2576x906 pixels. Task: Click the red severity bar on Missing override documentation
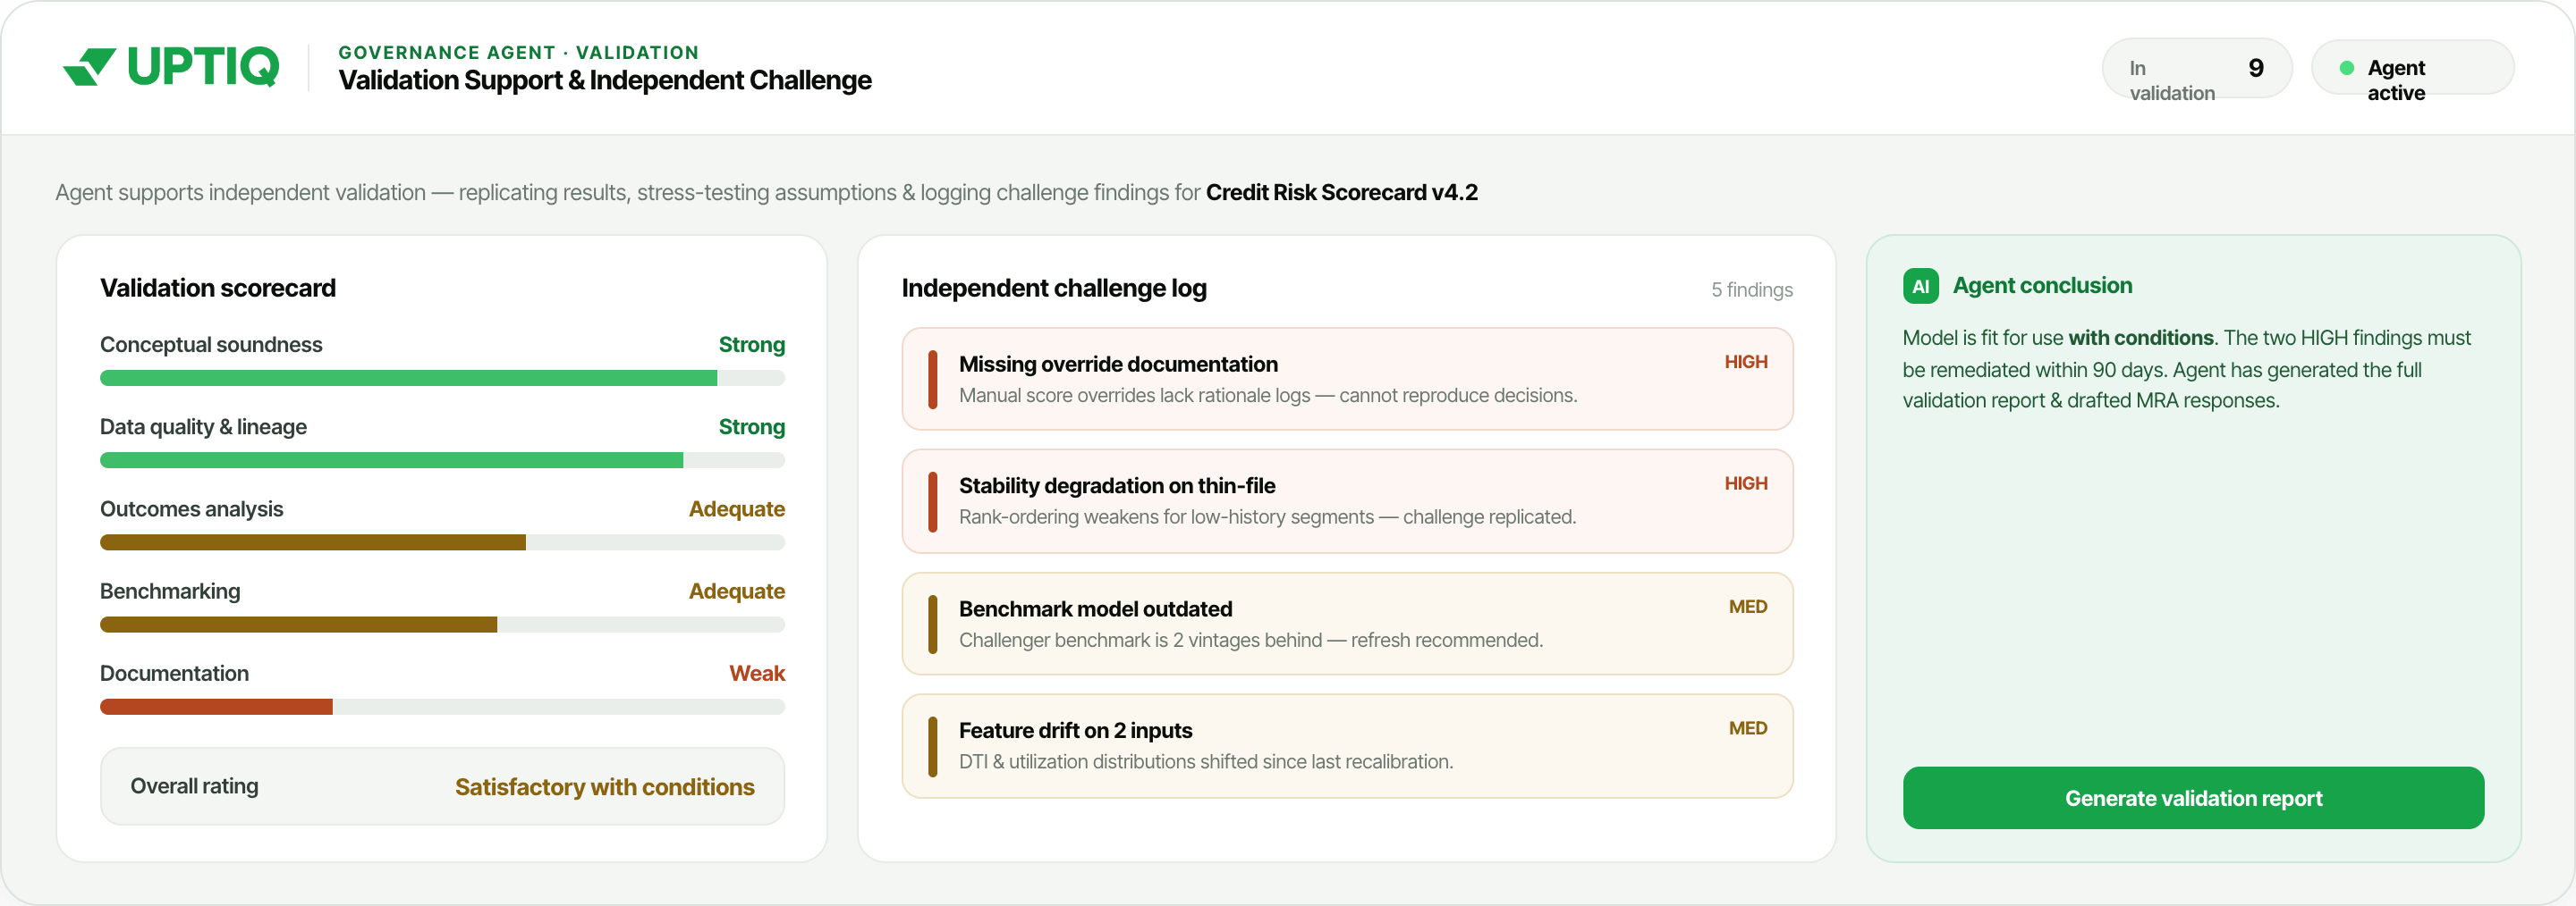pyautogui.click(x=932, y=380)
